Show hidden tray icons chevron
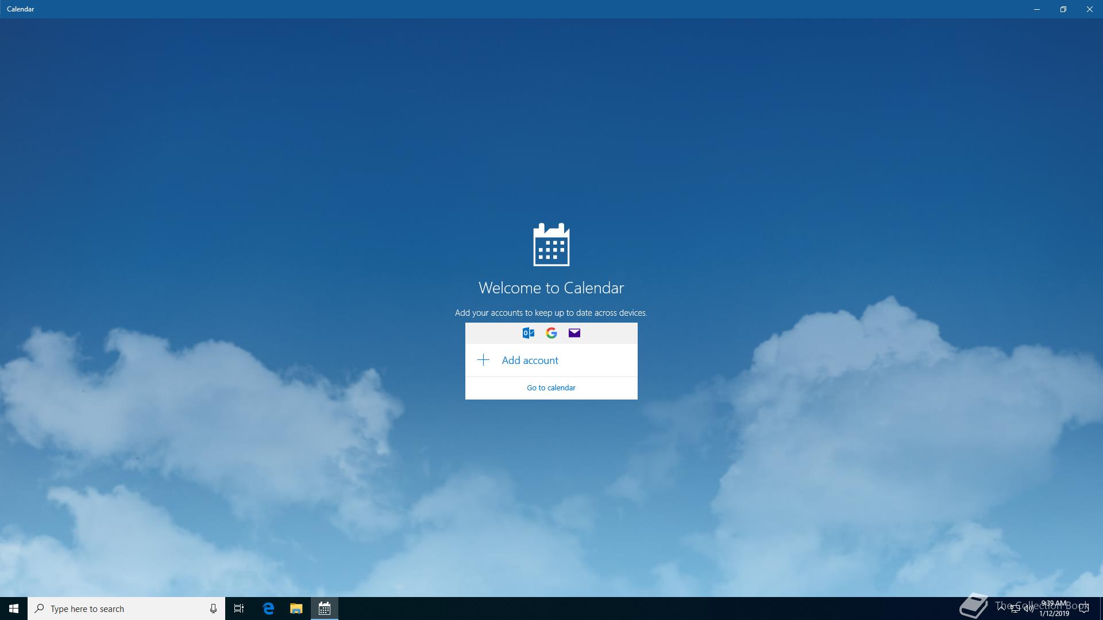1103x620 pixels. point(1001,609)
